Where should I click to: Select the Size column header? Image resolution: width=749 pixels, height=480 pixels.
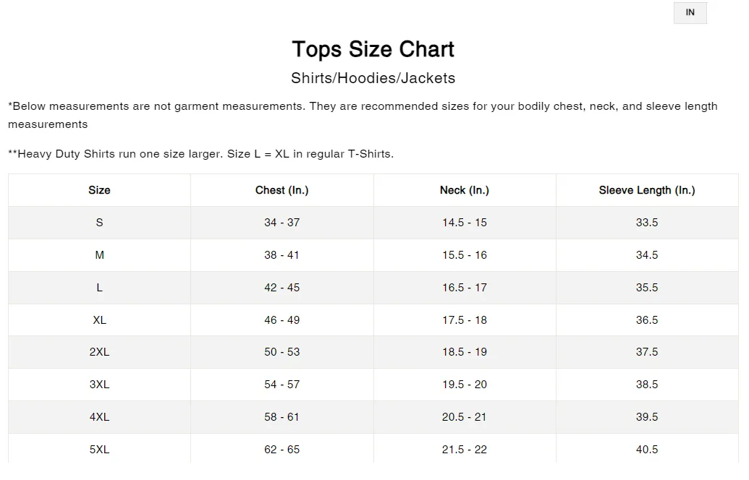point(99,190)
